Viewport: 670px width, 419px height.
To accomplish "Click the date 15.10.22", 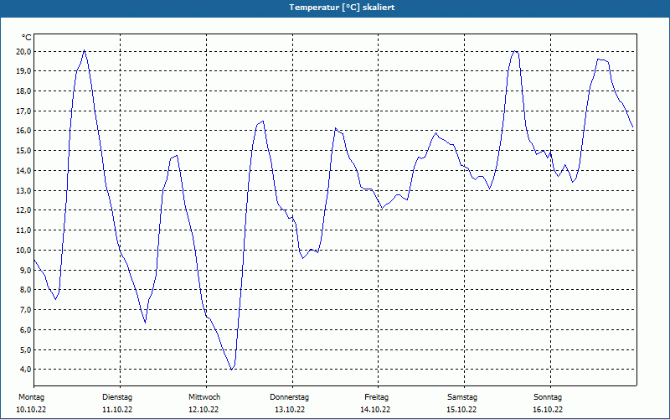I will click(x=461, y=410).
